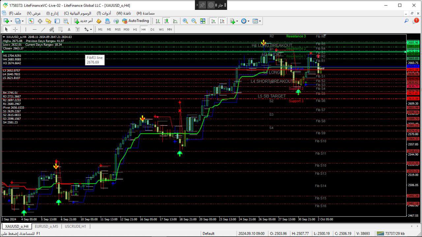Click the أمر جديد new order button
The image size is (422, 237).
click(x=83, y=21)
